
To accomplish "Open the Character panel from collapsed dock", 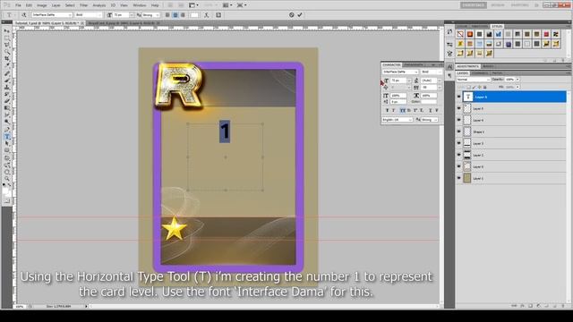I will (449, 67).
